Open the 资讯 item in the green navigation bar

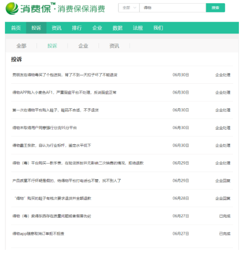(57, 28)
